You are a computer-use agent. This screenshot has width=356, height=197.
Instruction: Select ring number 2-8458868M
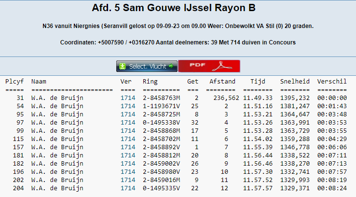(162, 131)
